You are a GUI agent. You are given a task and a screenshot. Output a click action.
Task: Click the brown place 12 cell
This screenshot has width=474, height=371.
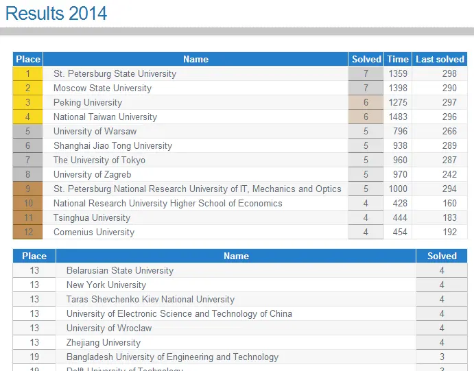click(28, 232)
